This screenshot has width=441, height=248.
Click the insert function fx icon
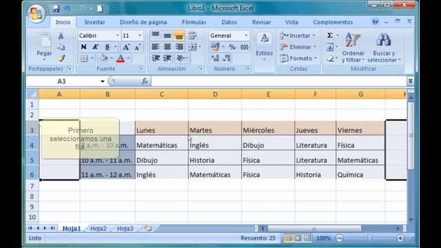tap(145, 81)
